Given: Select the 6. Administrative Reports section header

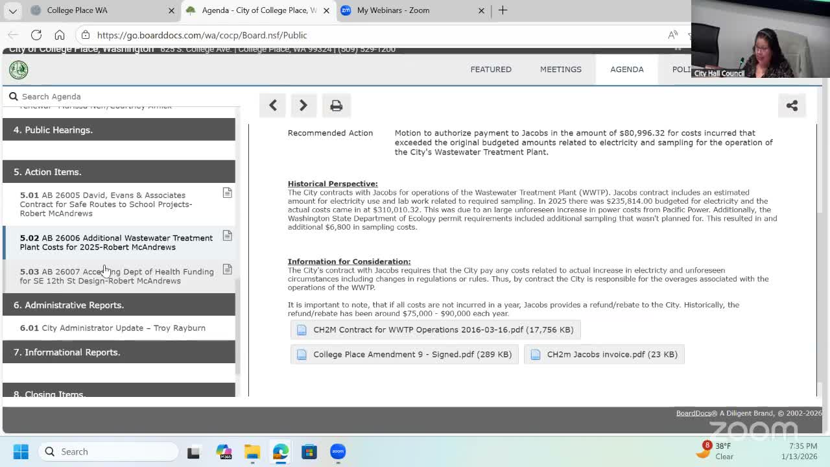Looking at the screenshot, I should [x=119, y=305].
